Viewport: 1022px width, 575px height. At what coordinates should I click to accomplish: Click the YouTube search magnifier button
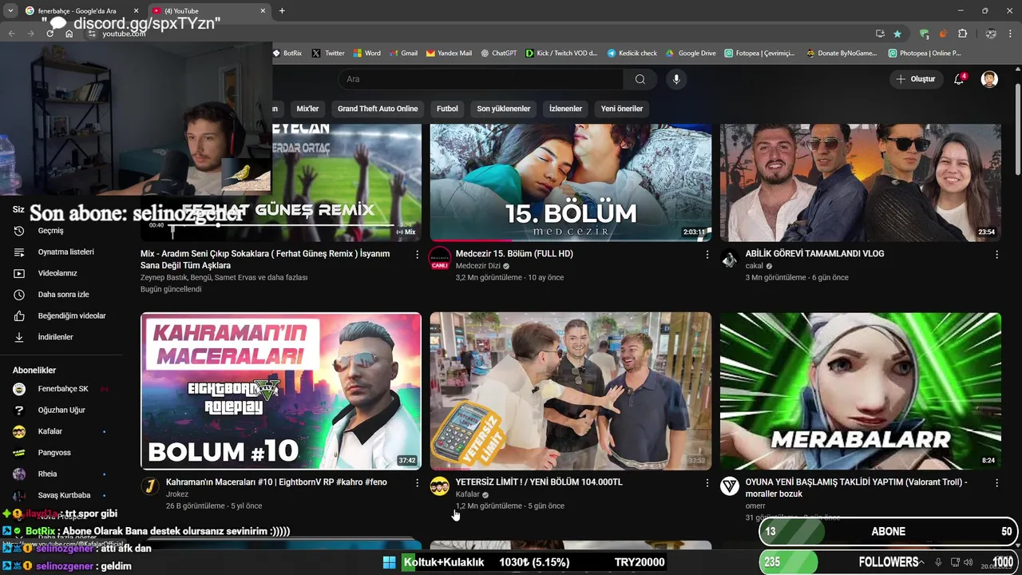(640, 79)
